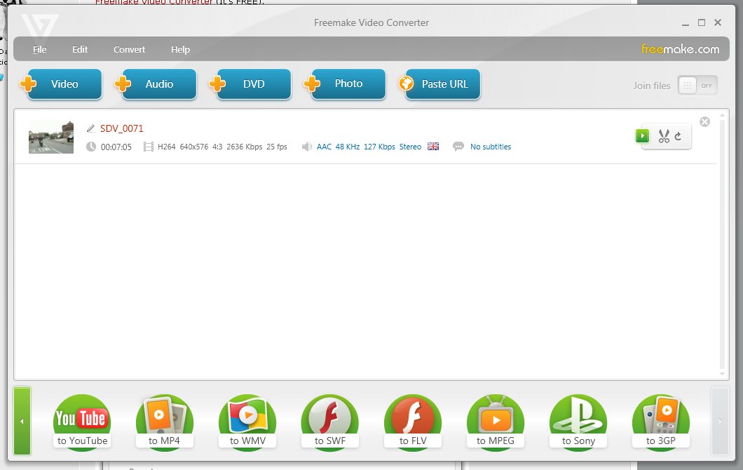743x470 pixels.
Task: Click the green play preview icon
Action: click(x=642, y=136)
